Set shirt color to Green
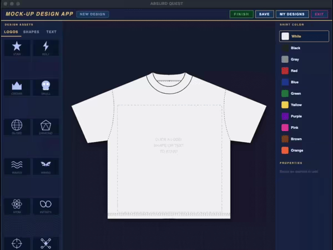The width and height of the screenshot is (333, 250). 304,93
